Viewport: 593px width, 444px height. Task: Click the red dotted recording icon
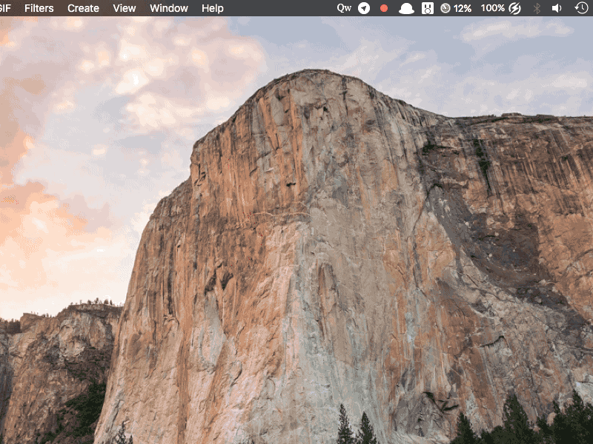tap(384, 8)
